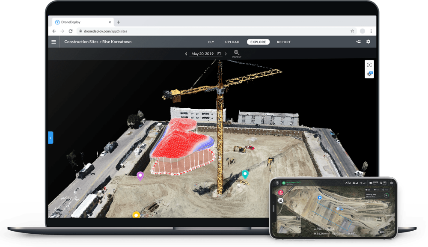This screenshot has height=247, width=428.
Task: Switch to the Fly tab
Action: coord(211,42)
